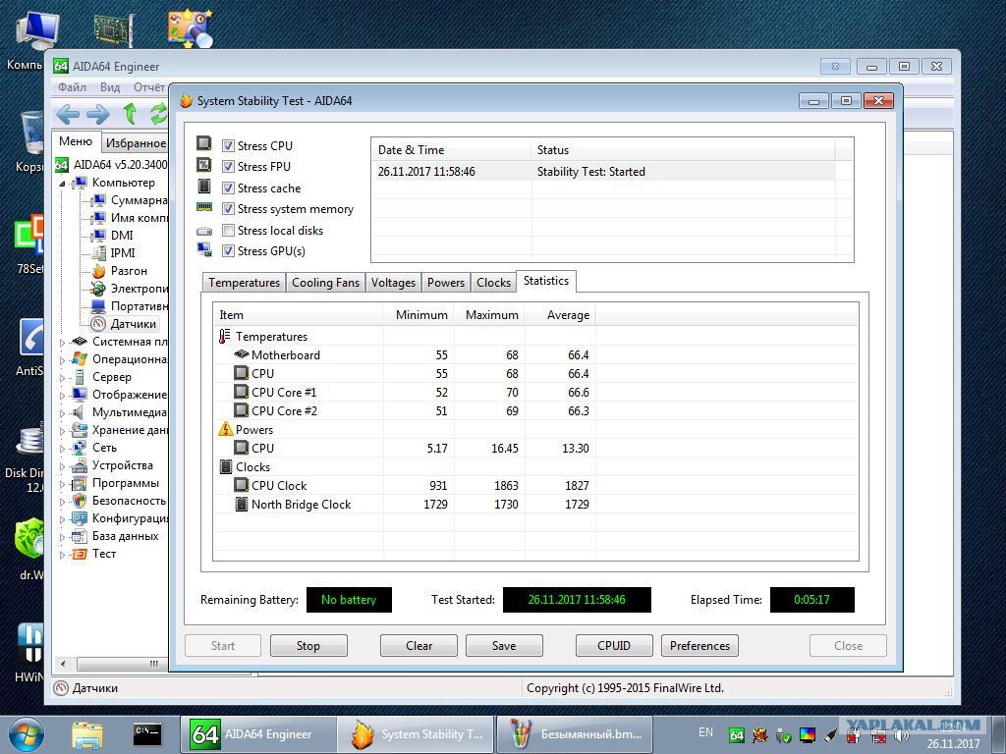Collapse the Компьютер tree node
The height and width of the screenshot is (754, 1006).
pyautogui.click(x=63, y=184)
